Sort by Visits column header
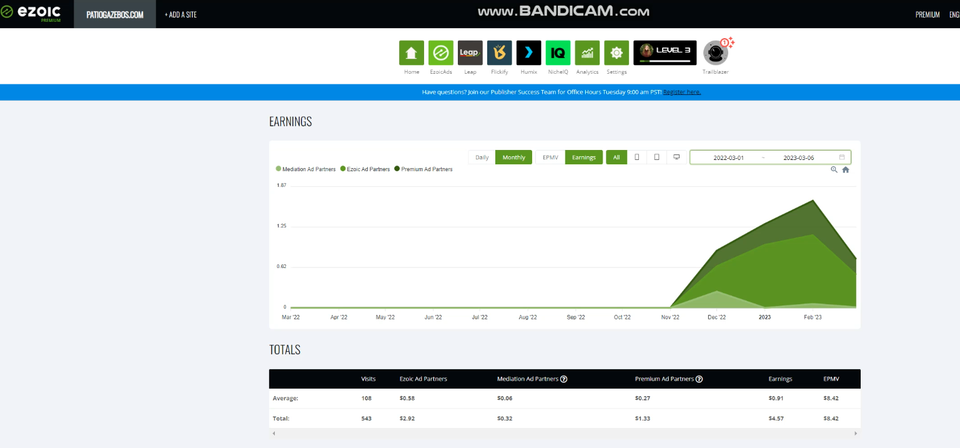 pos(369,379)
